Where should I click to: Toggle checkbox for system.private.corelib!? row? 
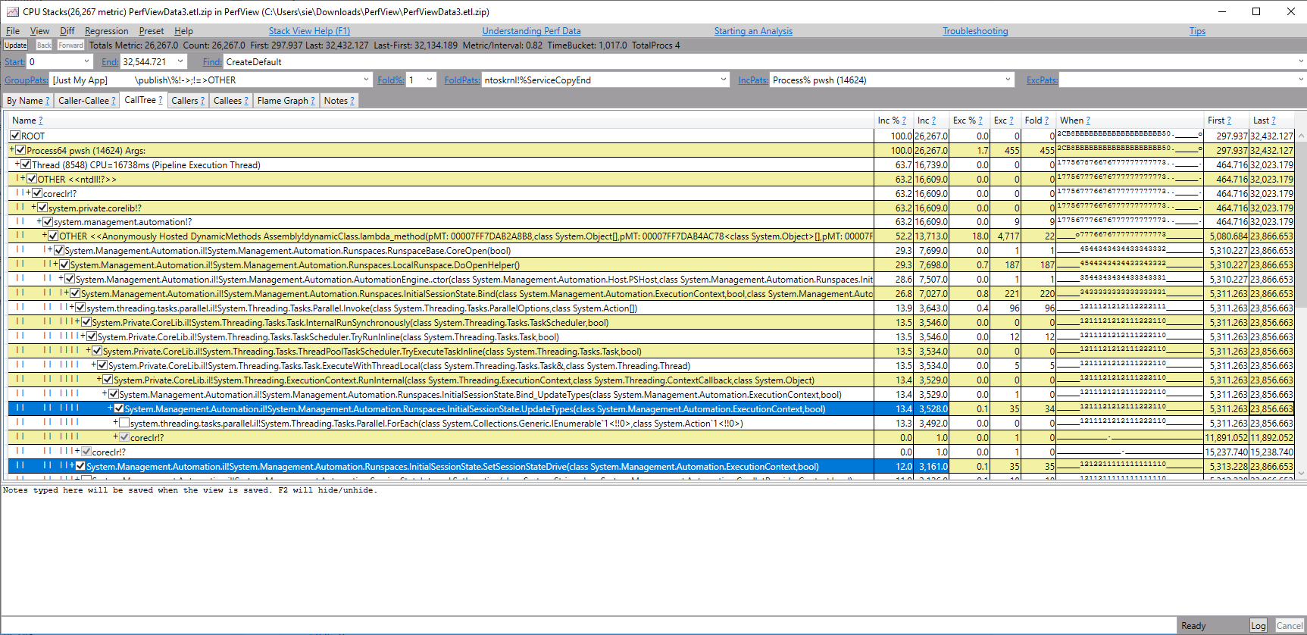coord(43,208)
